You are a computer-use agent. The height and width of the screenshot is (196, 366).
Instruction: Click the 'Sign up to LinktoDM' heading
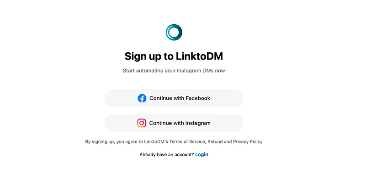[x=174, y=56]
